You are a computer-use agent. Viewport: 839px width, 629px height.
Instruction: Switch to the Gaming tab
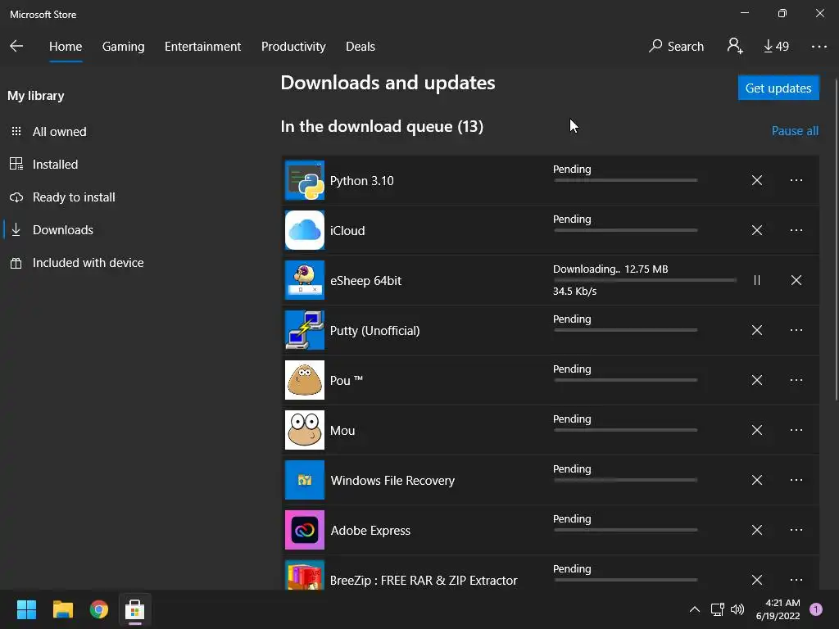tap(123, 47)
